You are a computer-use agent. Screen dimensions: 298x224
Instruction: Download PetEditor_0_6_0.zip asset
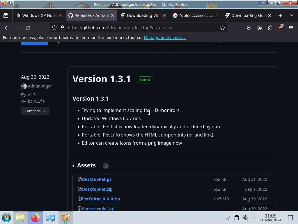coord(101,199)
